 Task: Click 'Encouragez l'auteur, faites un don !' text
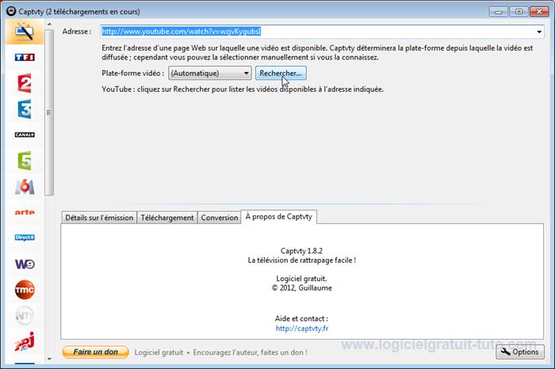tap(250, 352)
